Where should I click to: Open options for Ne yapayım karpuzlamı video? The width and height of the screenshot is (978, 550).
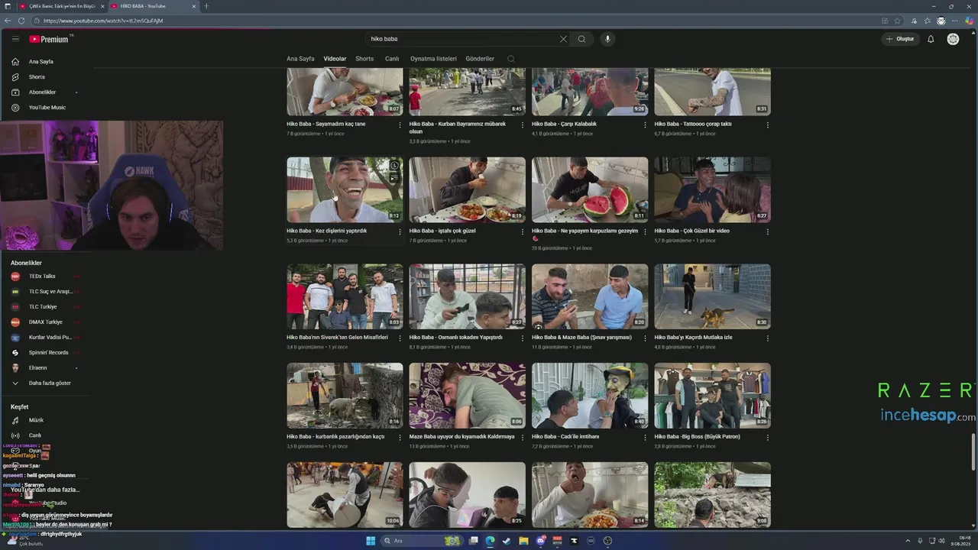(645, 231)
